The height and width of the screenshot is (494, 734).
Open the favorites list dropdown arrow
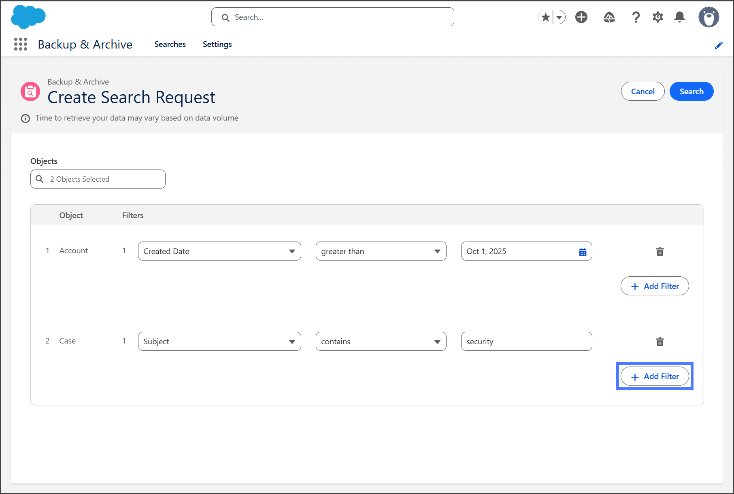pyautogui.click(x=559, y=17)
